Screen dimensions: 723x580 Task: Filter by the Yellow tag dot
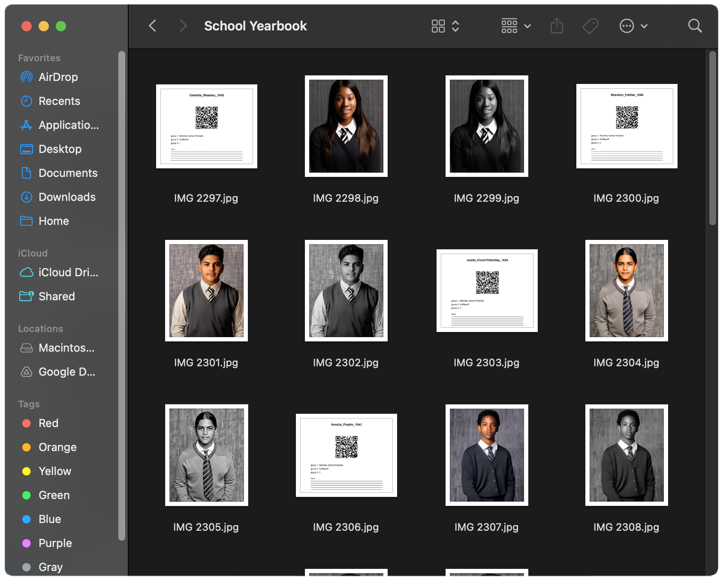click(x=27, y=471)
